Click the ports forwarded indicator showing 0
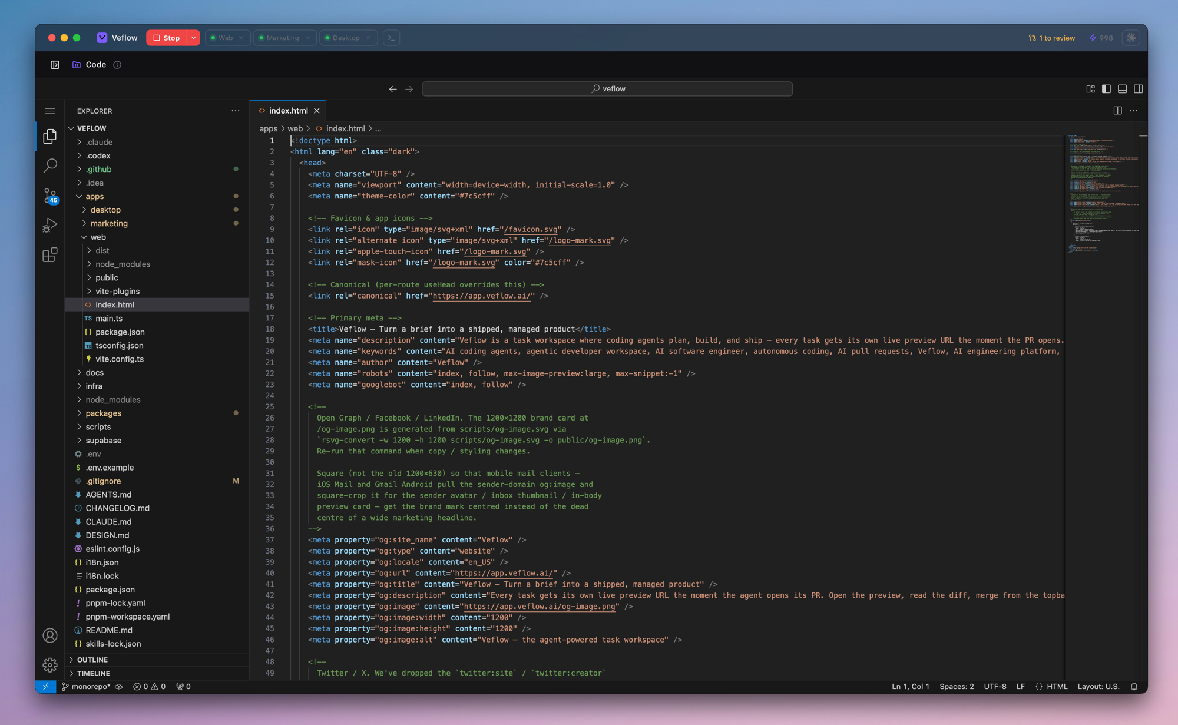Viewport: 1178px width, 725px height. 183,687
